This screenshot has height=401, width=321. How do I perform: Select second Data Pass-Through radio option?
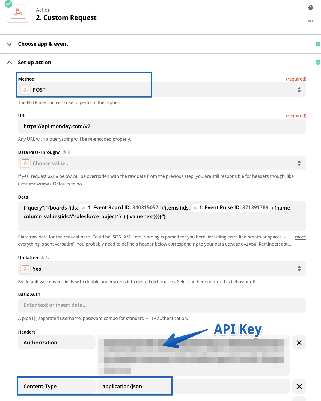point(70,152)
